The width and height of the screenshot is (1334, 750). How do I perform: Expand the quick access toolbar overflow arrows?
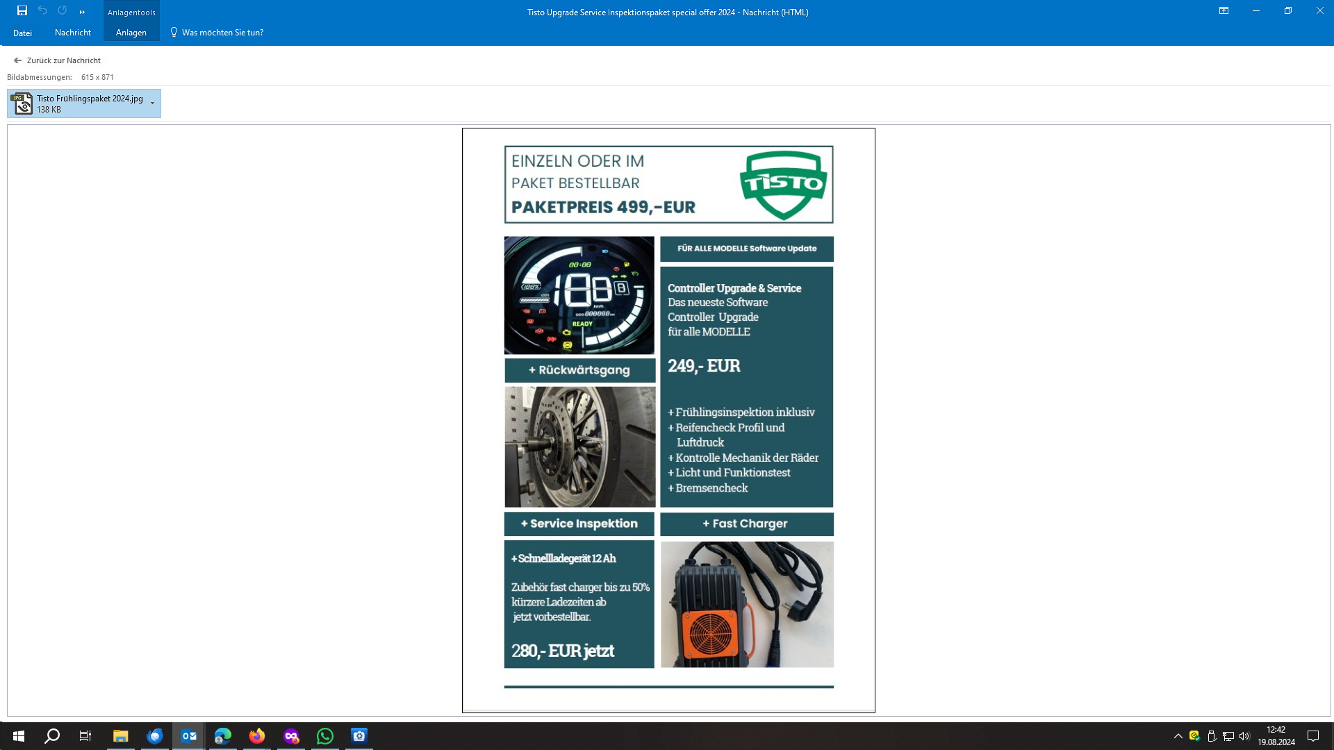82,12
